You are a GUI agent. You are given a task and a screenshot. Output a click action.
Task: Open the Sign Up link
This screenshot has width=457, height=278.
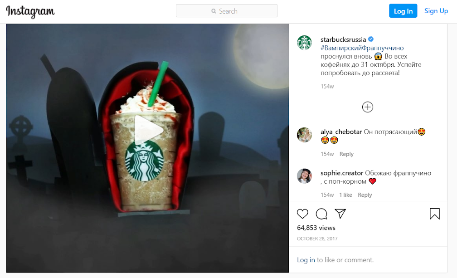436,11
